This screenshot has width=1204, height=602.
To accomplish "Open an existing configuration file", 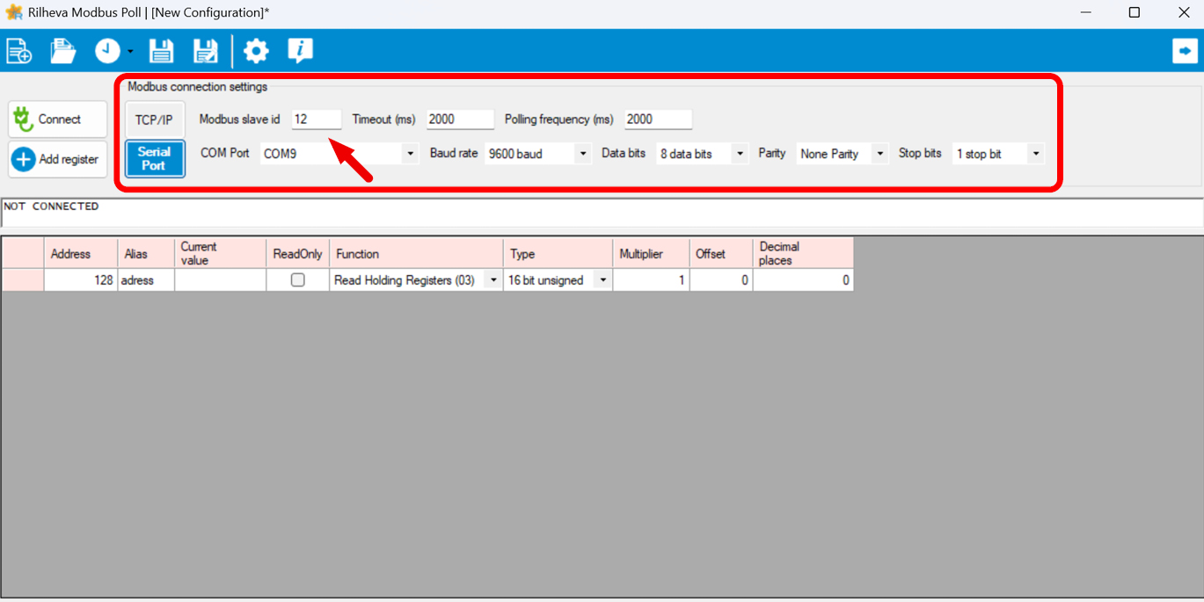I will [62, 51].
